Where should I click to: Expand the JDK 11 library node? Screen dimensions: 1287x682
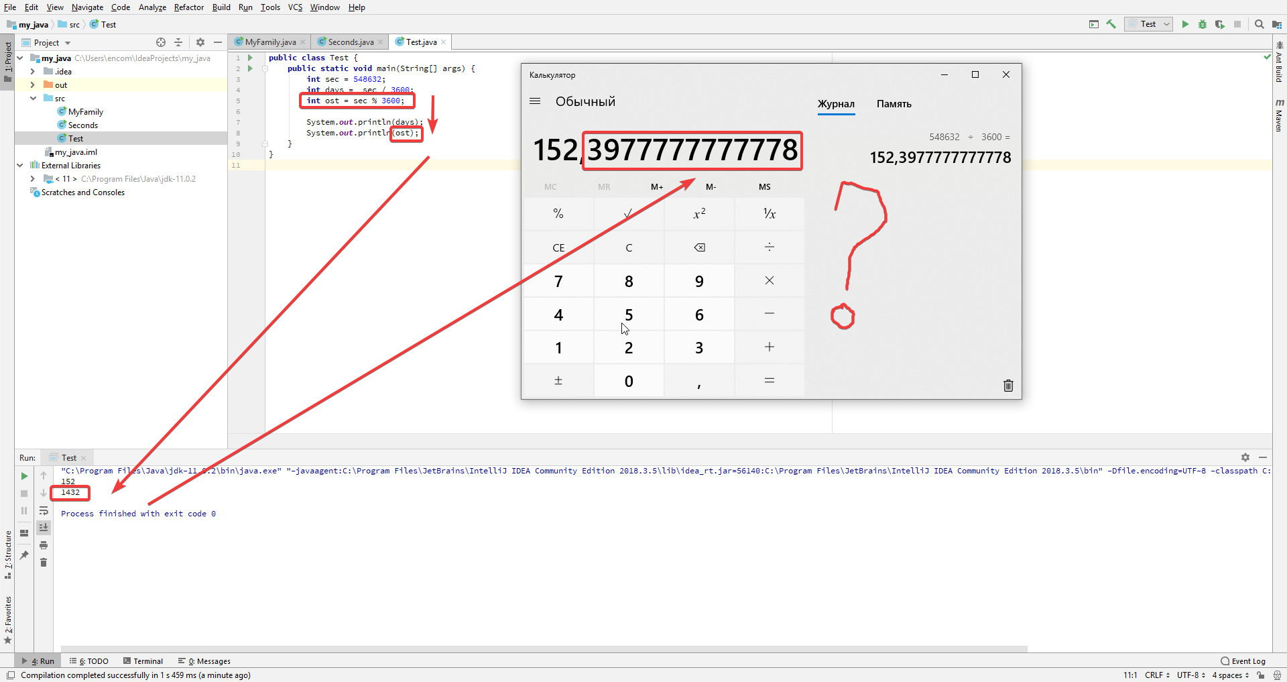click(33, 179)
